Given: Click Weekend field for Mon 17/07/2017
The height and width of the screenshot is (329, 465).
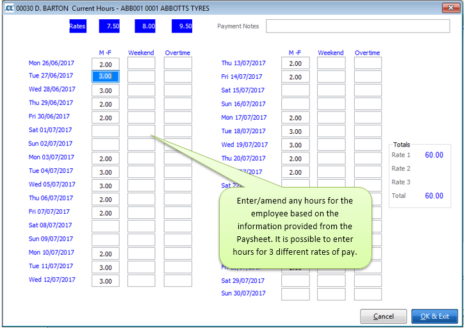Looking at the screenshot, I should pos(331,118).
